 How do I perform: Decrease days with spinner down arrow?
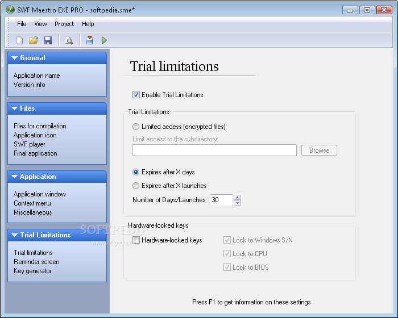[237, 203]
